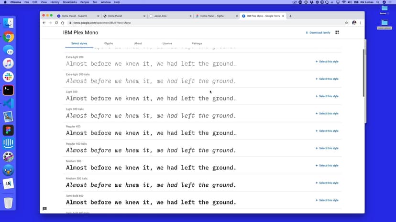Bookmark this page with the star icon

346,23
